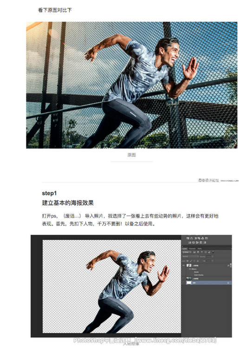Viewport: 239px width, 348px height.
Task: Add a Channel Mixer adjustment layer
Action: point(203,238)
